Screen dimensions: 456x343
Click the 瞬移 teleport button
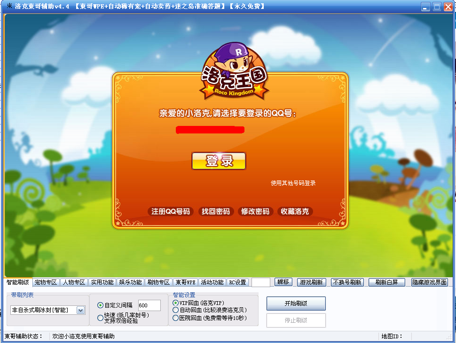(x=283, y=282)
